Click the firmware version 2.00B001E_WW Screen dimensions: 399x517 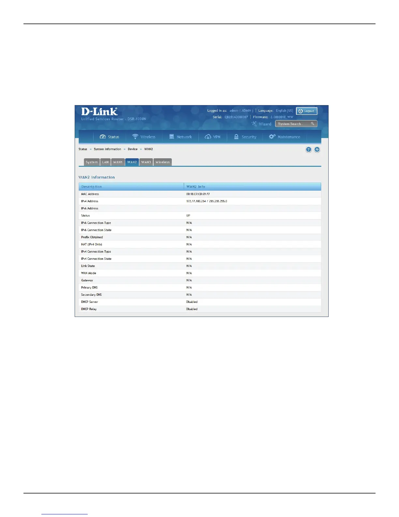tap(282, 117)
